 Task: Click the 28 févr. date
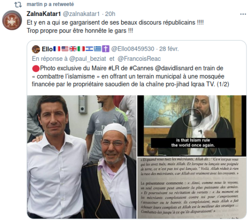tap(169, 49)
